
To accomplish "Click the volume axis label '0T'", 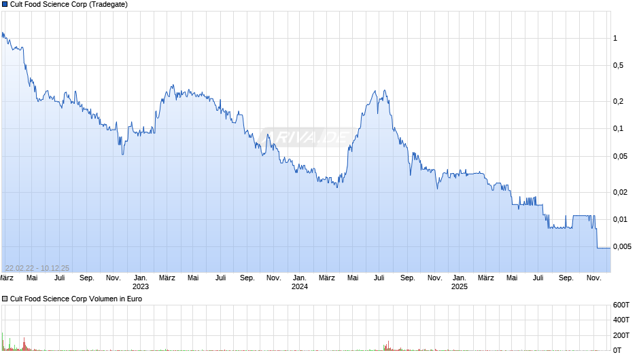I will point(617,350).
